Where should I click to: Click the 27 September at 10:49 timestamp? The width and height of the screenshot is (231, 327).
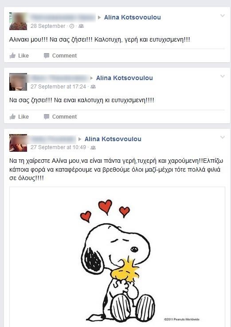(58, 147)
